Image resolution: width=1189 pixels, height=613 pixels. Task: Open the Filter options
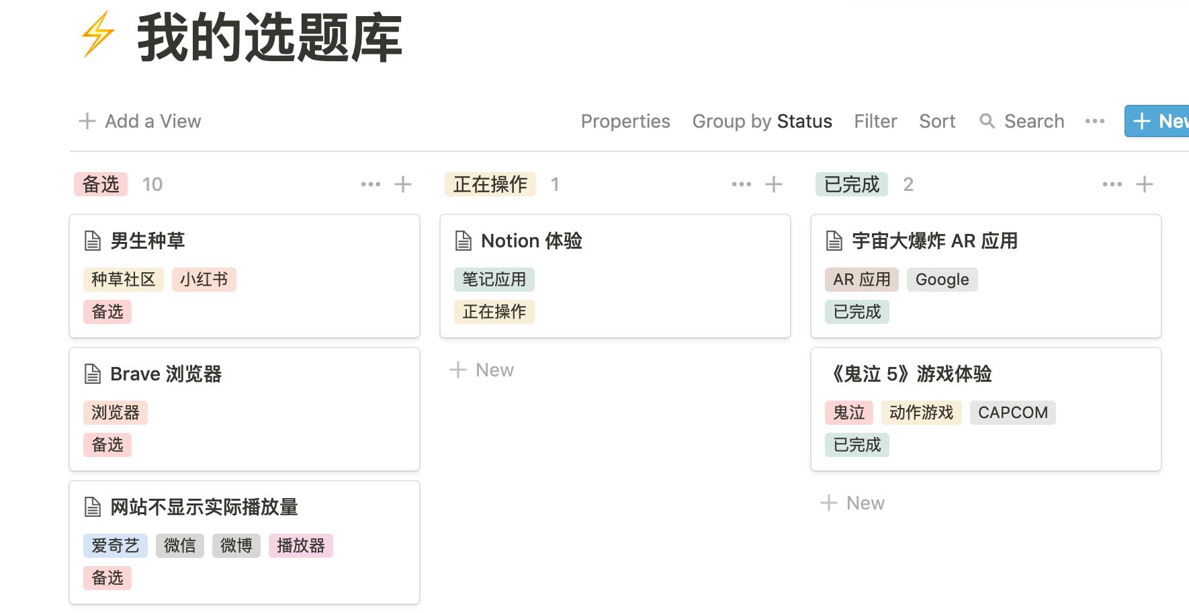point(875,121)
